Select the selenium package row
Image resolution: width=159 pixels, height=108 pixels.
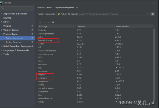click(x=96, y=78)
